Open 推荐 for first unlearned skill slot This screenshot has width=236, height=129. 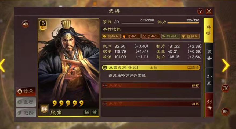(195, 85)
